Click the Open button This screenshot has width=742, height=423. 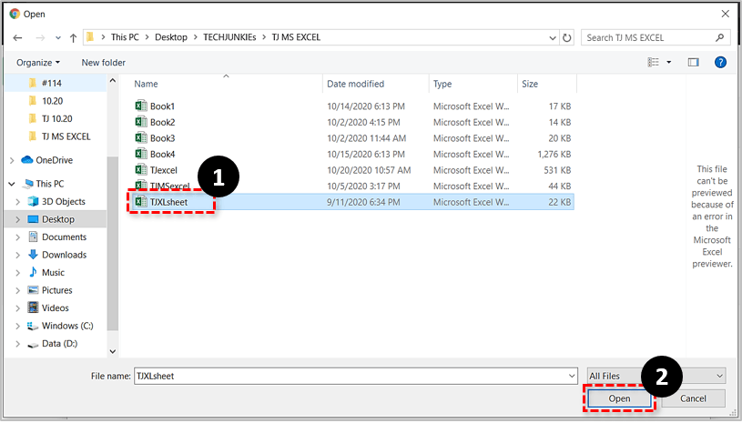point(619,398)
